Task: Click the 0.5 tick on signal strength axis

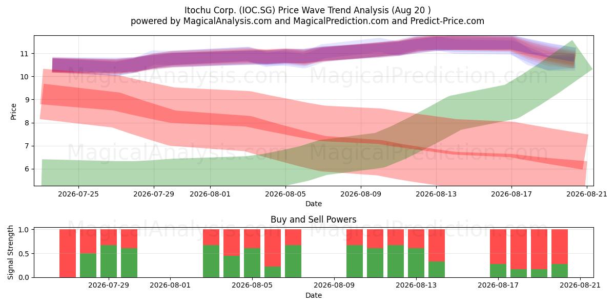Action: [x=23, y=253]
